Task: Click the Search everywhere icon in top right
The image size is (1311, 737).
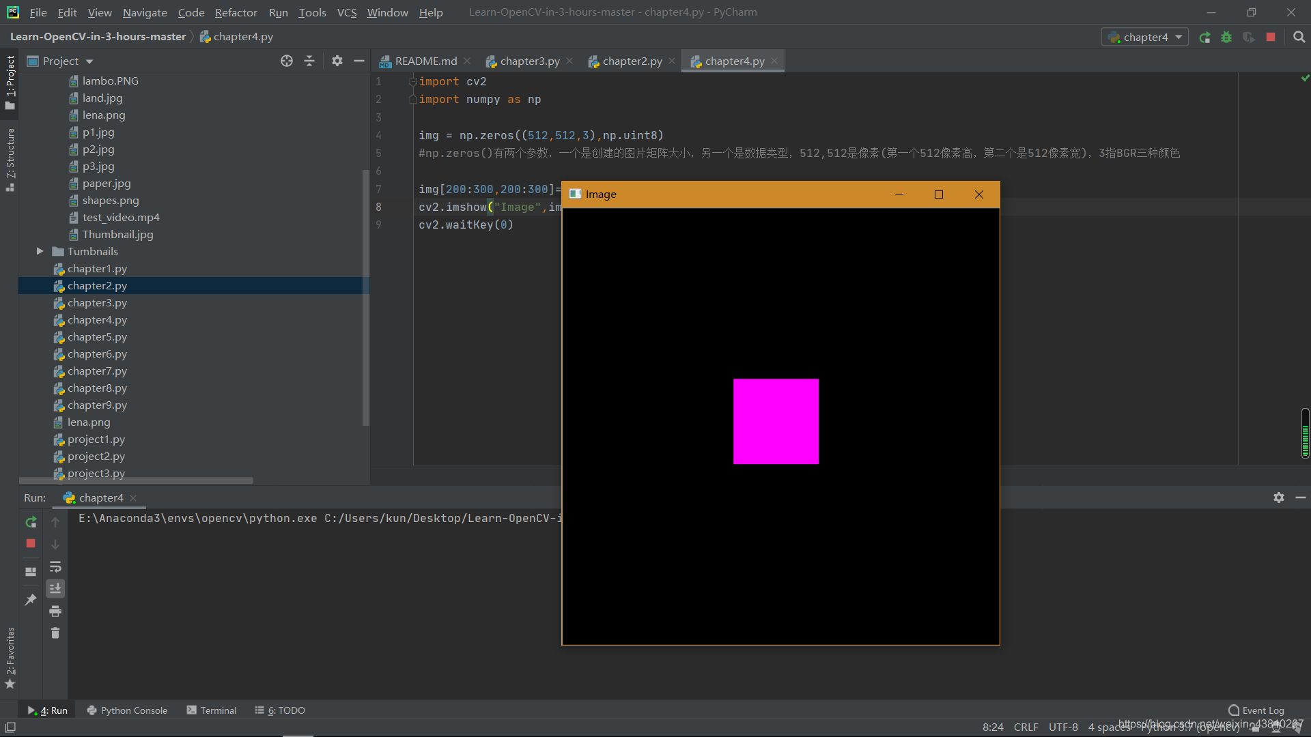Action: click(1299, 37)
